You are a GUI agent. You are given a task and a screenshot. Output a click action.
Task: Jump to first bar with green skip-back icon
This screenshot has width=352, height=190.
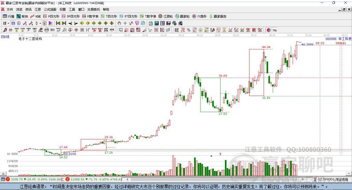[x=58, y=23]
